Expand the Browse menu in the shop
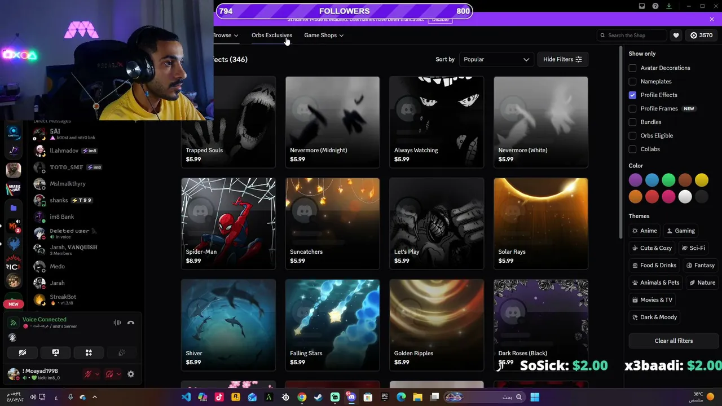The image size is (722, 406). tap(225, 36)
